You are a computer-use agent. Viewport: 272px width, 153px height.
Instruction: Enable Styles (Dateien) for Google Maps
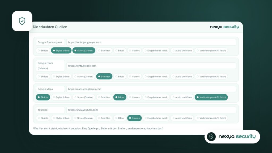pyautogui.click(x=84, y=97)
